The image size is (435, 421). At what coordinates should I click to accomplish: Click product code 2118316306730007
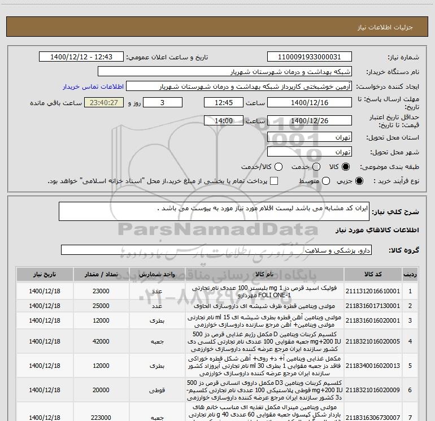373,418
